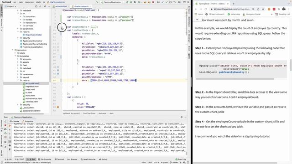292x164 pixels.
Task: Click the browser reload icon
Action: coord(206,9)
